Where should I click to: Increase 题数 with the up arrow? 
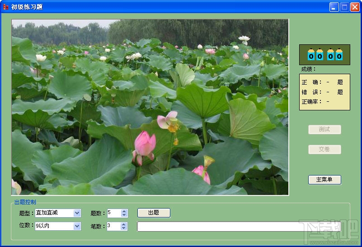coord(124,211)
